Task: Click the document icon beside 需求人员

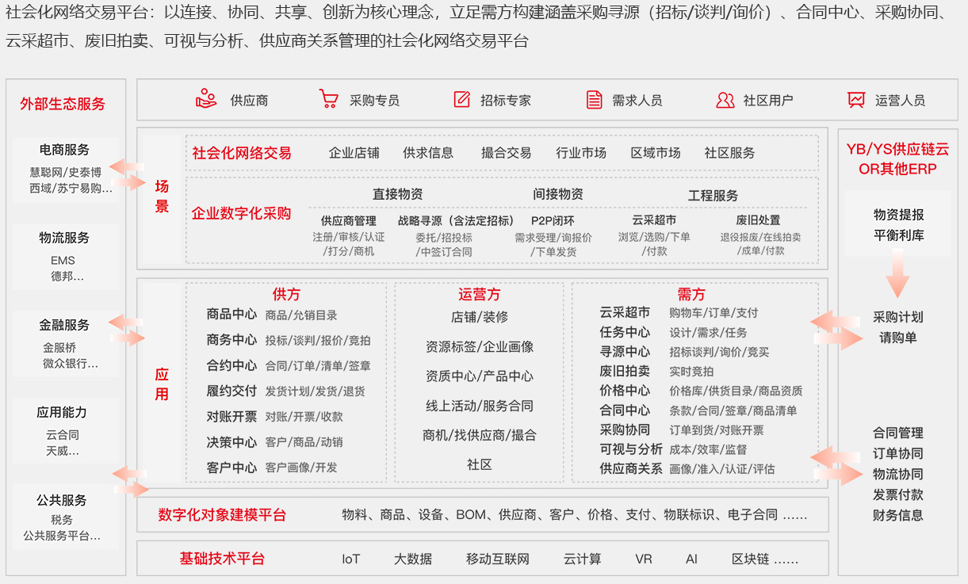Action: (x=594, y=99)
